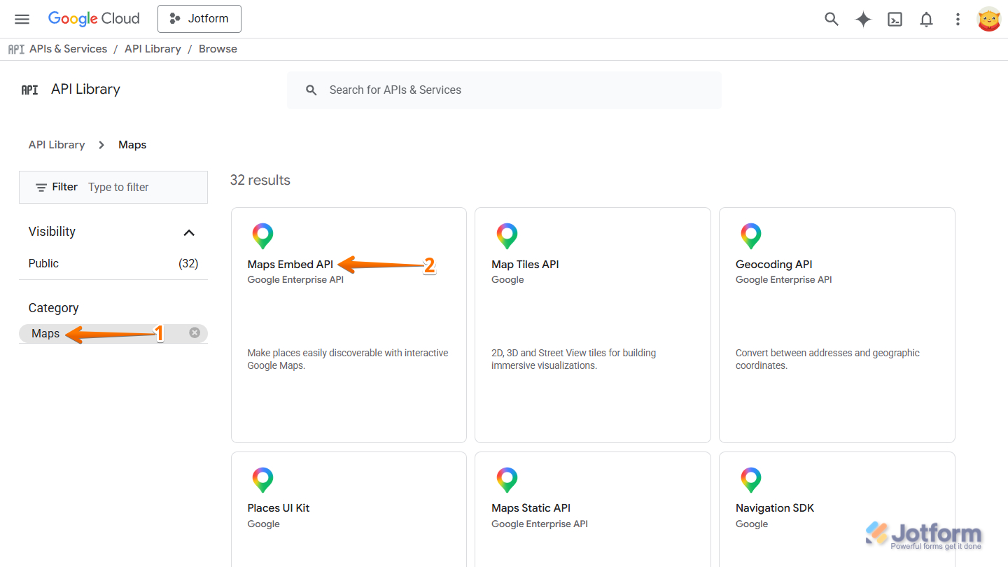Select the Public visibility filter
The image size is (1008, 567).
coord(43,263)
